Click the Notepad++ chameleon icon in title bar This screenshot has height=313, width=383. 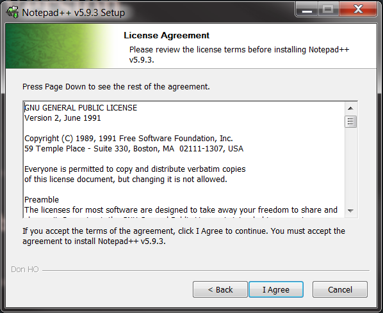tap(12, 11)
